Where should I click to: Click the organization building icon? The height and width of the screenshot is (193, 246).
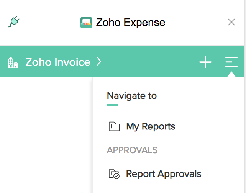coord(13,63)
